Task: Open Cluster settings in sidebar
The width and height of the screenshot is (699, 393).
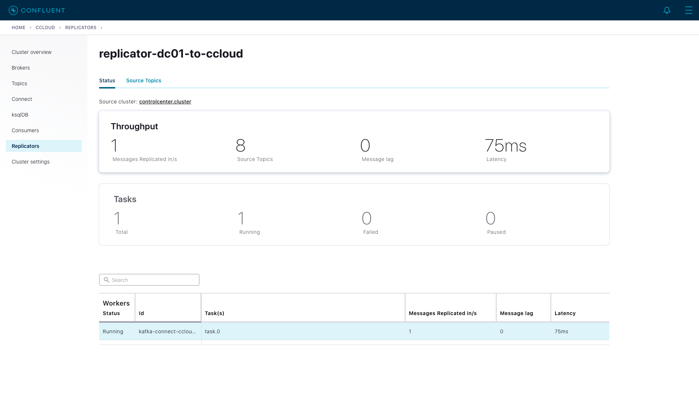Action: [44, 162]
